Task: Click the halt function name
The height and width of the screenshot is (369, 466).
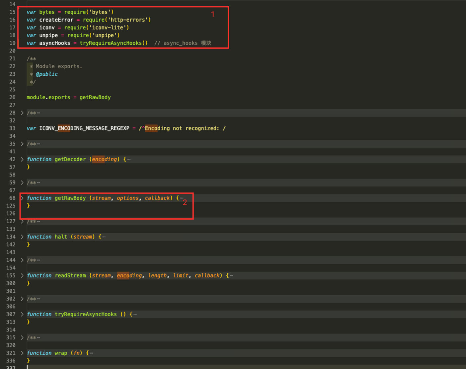Action: (61, 237)
